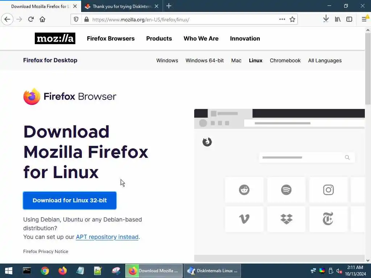Open the Firefox Browsers menu
Image resolution: width=371 pixels, height=278 pixels.
tap(111, 38)
